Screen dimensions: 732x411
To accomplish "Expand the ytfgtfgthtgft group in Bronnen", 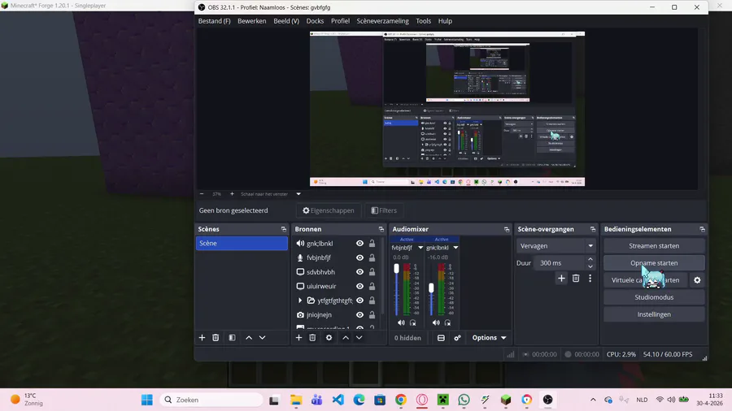I will (x=299, y=301).
